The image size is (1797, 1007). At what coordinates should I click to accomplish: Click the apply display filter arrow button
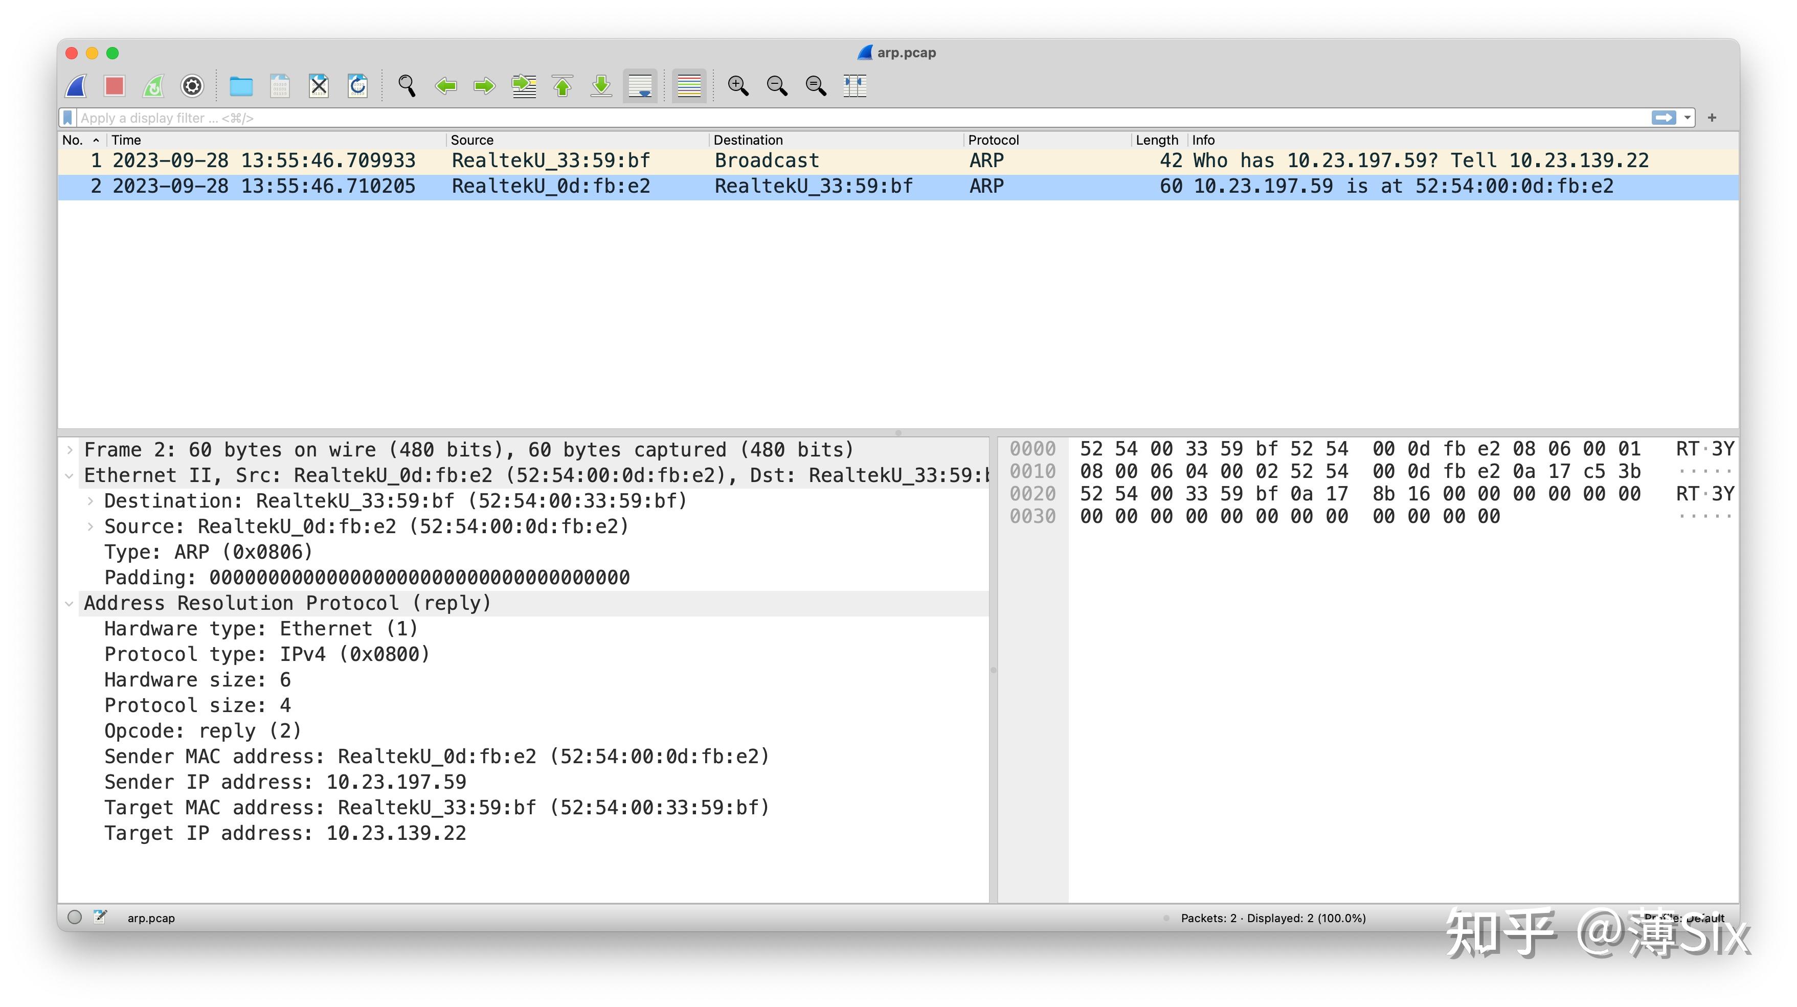[1663, 118]
